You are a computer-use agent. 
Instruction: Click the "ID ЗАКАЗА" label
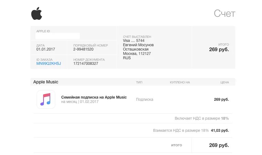[x=44, y=60]
